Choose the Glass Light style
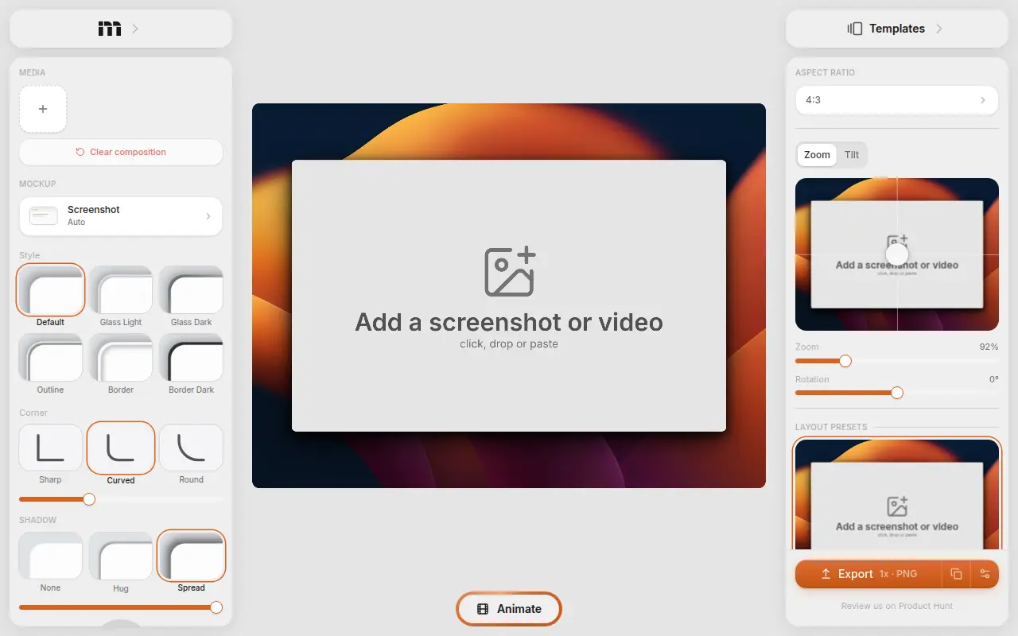Image resolution: width=1018 pixels, height=636 pixels. click(121, 290)
